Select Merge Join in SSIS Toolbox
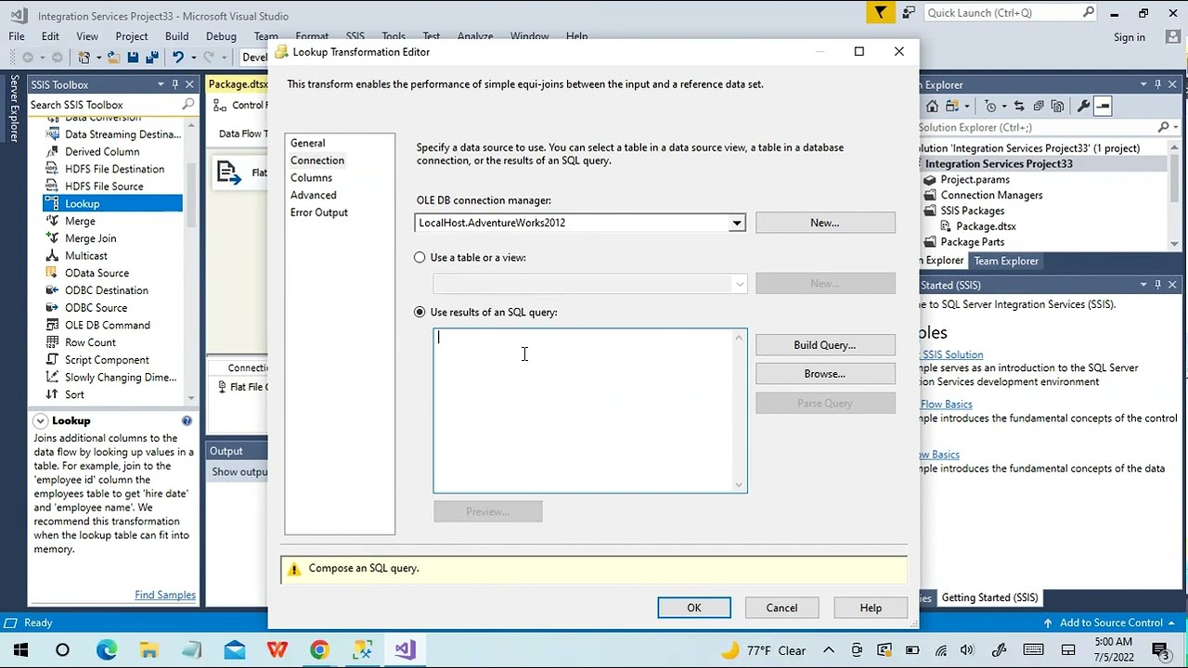Screen dimensions: 1188x668 pos(90,238)
